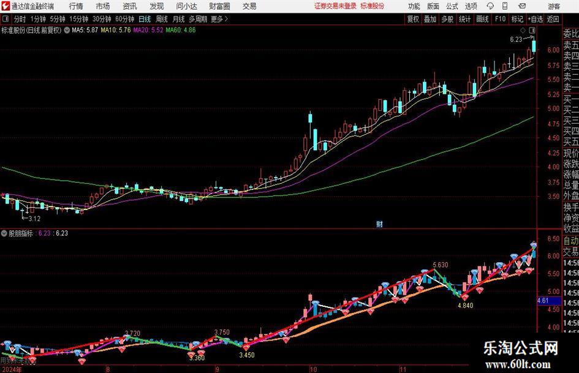Open the mobile phone icon in the top bar
This screenshot has width=579, height=373.
pyautogui.click(x=505, y=6)
